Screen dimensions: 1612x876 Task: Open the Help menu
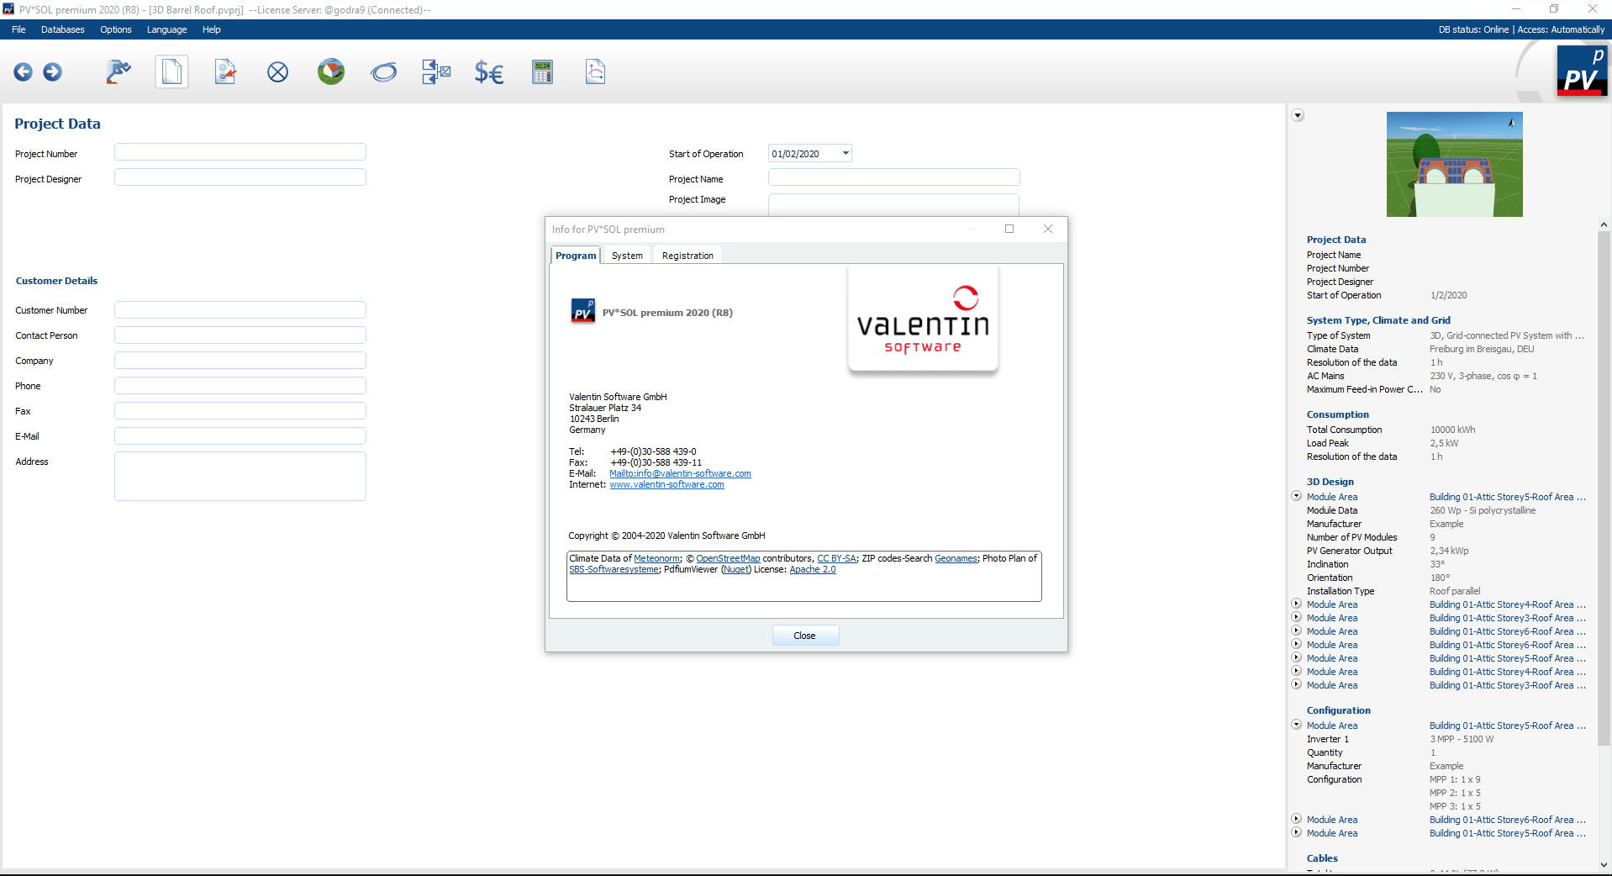(212, 29)
